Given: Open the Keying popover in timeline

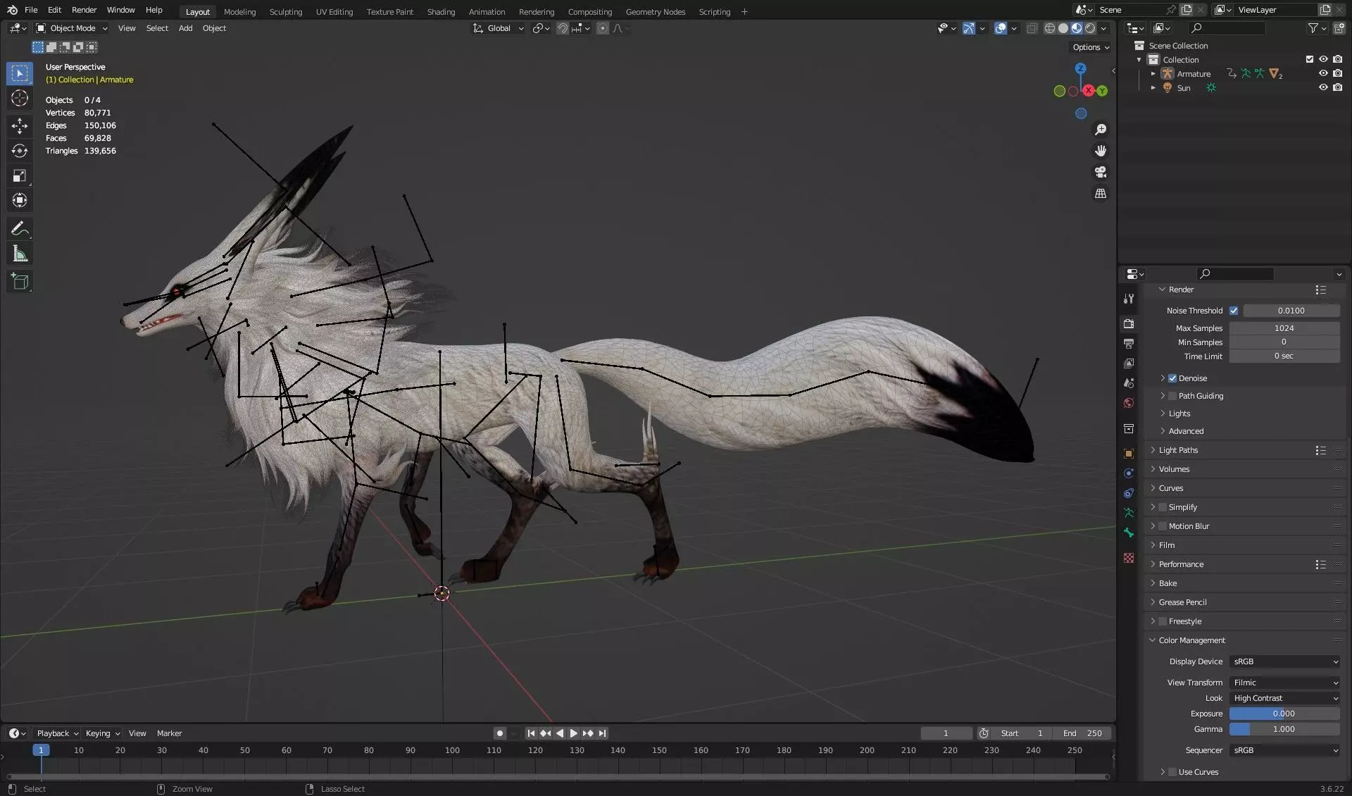Looking at the screenshot, I should (102, 733).
